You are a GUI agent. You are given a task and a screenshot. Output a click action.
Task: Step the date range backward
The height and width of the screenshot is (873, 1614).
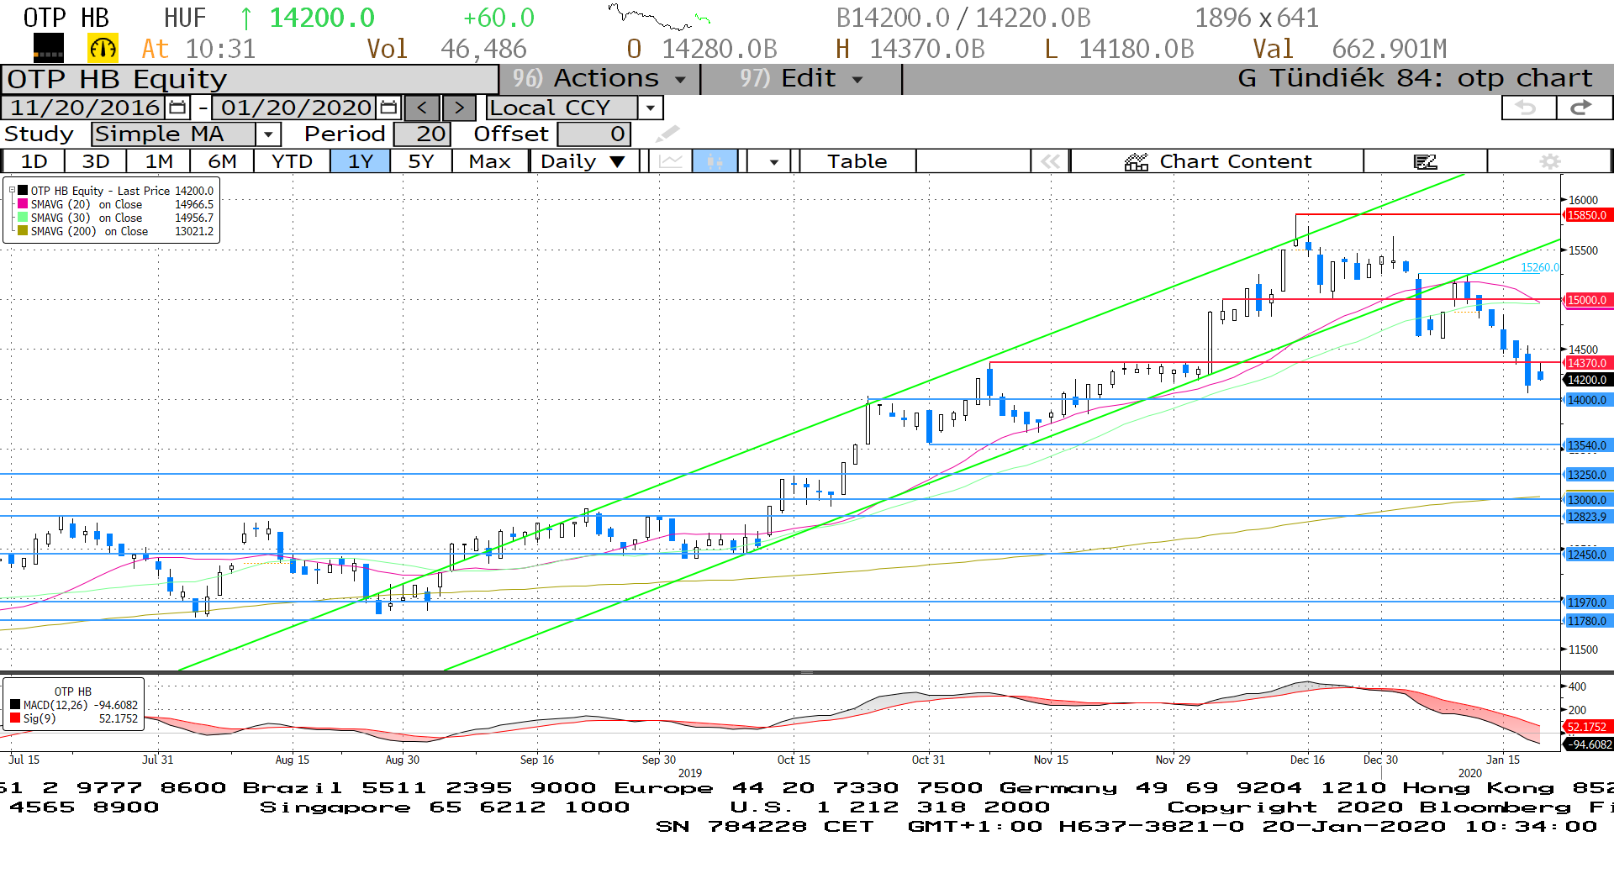tap(422, 108)
